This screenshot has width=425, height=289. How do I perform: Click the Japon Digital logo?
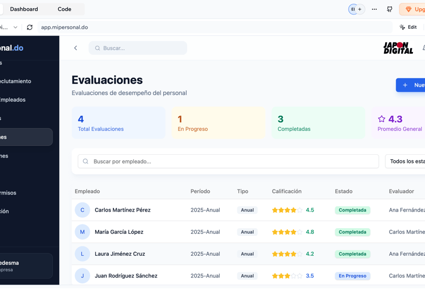pyautogui.click(x=398, y=48)
